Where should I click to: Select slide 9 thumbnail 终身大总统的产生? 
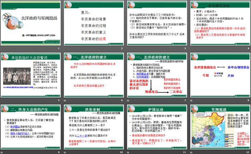[x=31, y=127]
